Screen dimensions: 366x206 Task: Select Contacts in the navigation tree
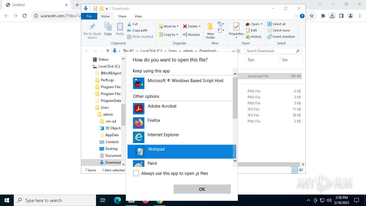[x=109, y=142]
